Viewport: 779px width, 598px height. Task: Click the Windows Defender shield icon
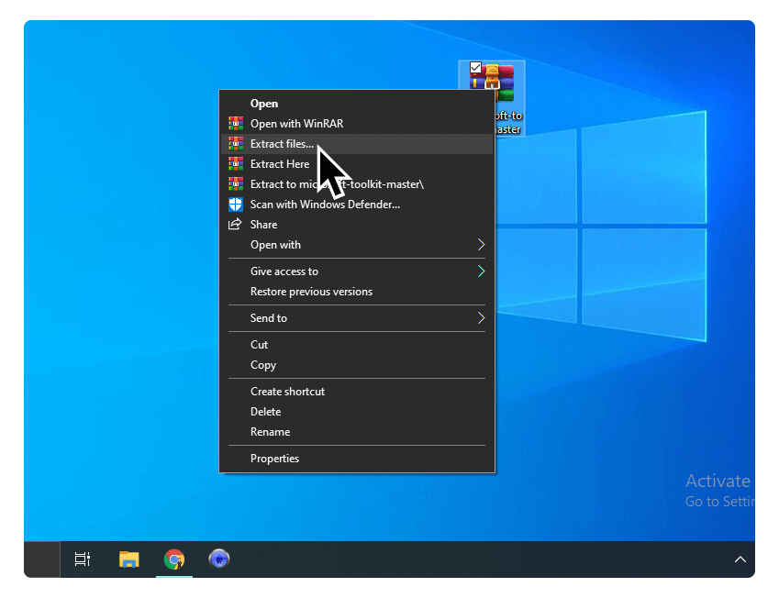click(x=236, y=205)
